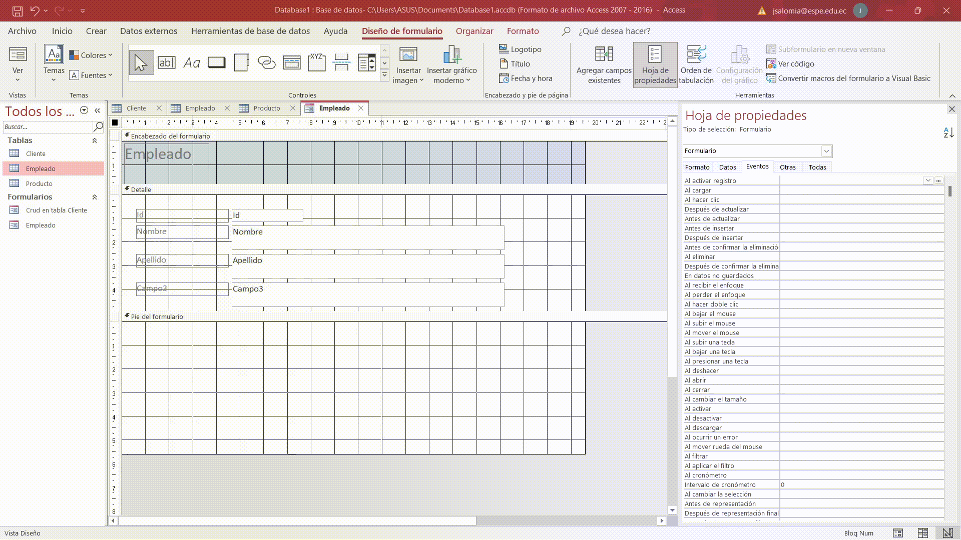Click the user avatar in title bar
This screenshot has height=540, width=961.
pyautogui.click(x=860, y=10)
